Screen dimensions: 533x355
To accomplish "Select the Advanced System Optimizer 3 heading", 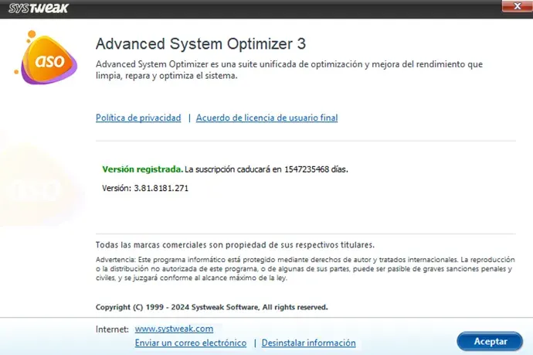I will (201, 43).
